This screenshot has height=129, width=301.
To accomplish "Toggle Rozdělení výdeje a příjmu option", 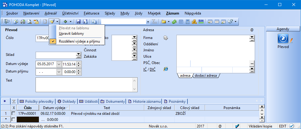I will [77, 41].
